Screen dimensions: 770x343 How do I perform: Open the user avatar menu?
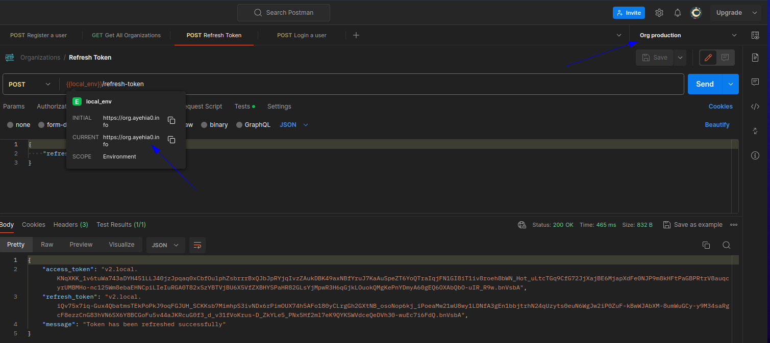coord(696,13)
